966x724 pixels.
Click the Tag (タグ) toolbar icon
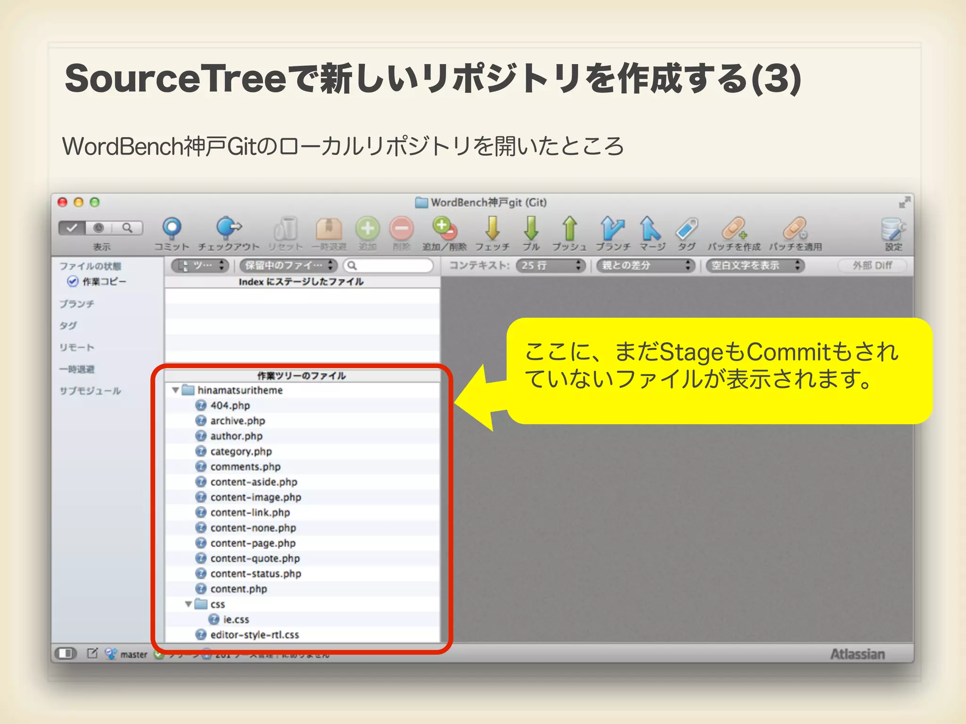tap(687, 229)
